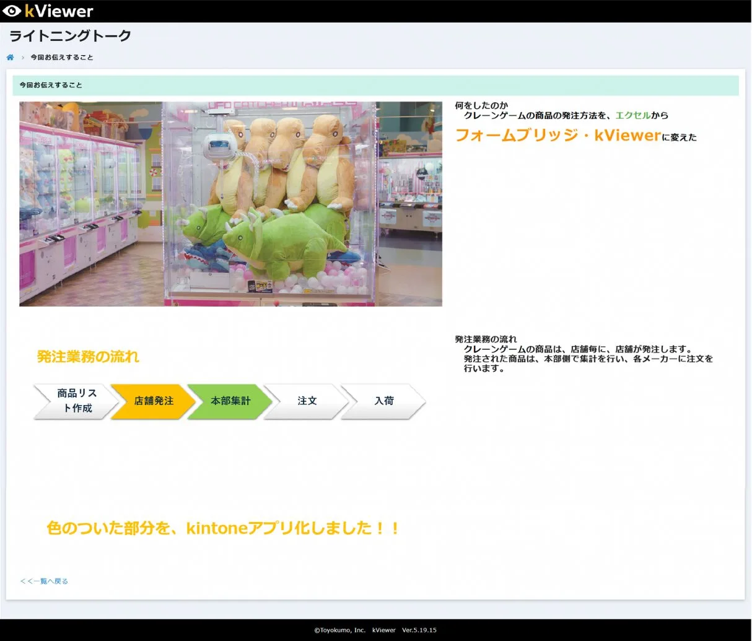This screenshot has width=752, height=641.
Task: Click the orange 発注業務の流れ heading
Action: pyautogui.click(x=87, y=356)
